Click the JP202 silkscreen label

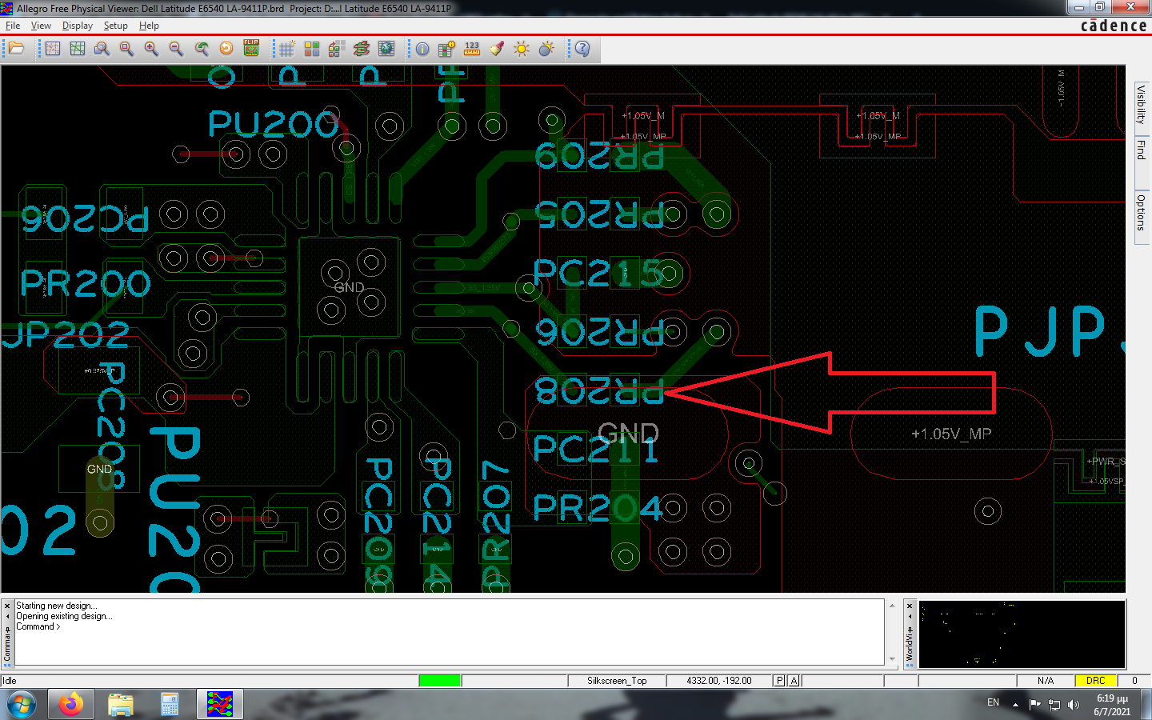coord(66,335)
